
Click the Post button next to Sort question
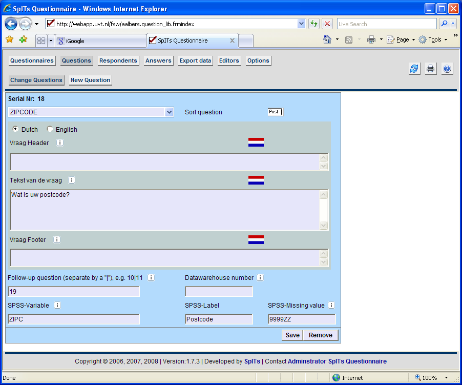tap(275, 112)
